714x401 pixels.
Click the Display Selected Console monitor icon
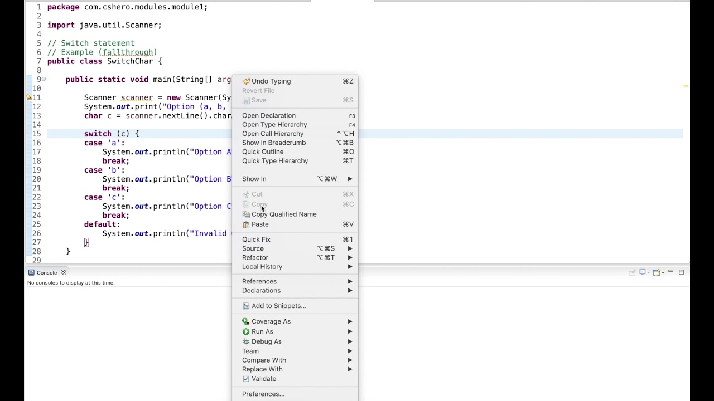click(643, 272)
